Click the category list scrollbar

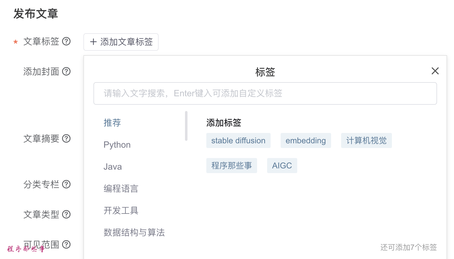[186, 126]
